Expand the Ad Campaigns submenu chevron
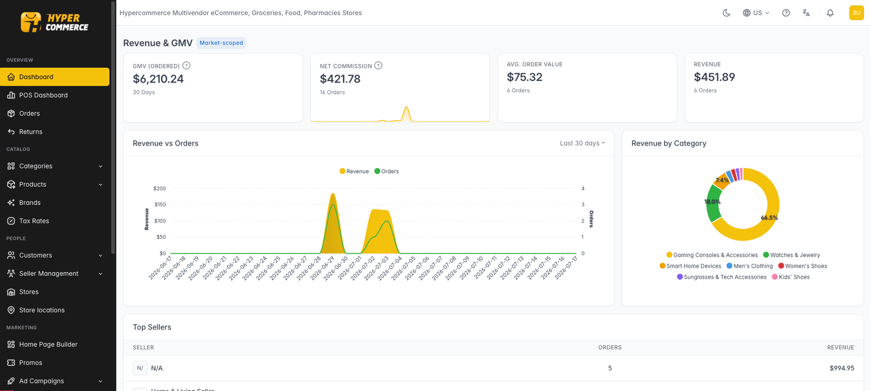Image resolution: width=870 pixels, height=391 pixels. pyautogui.click(x=101, y=381)
